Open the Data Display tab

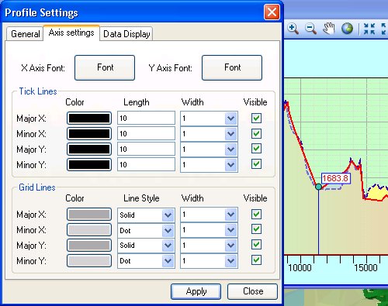126,34
